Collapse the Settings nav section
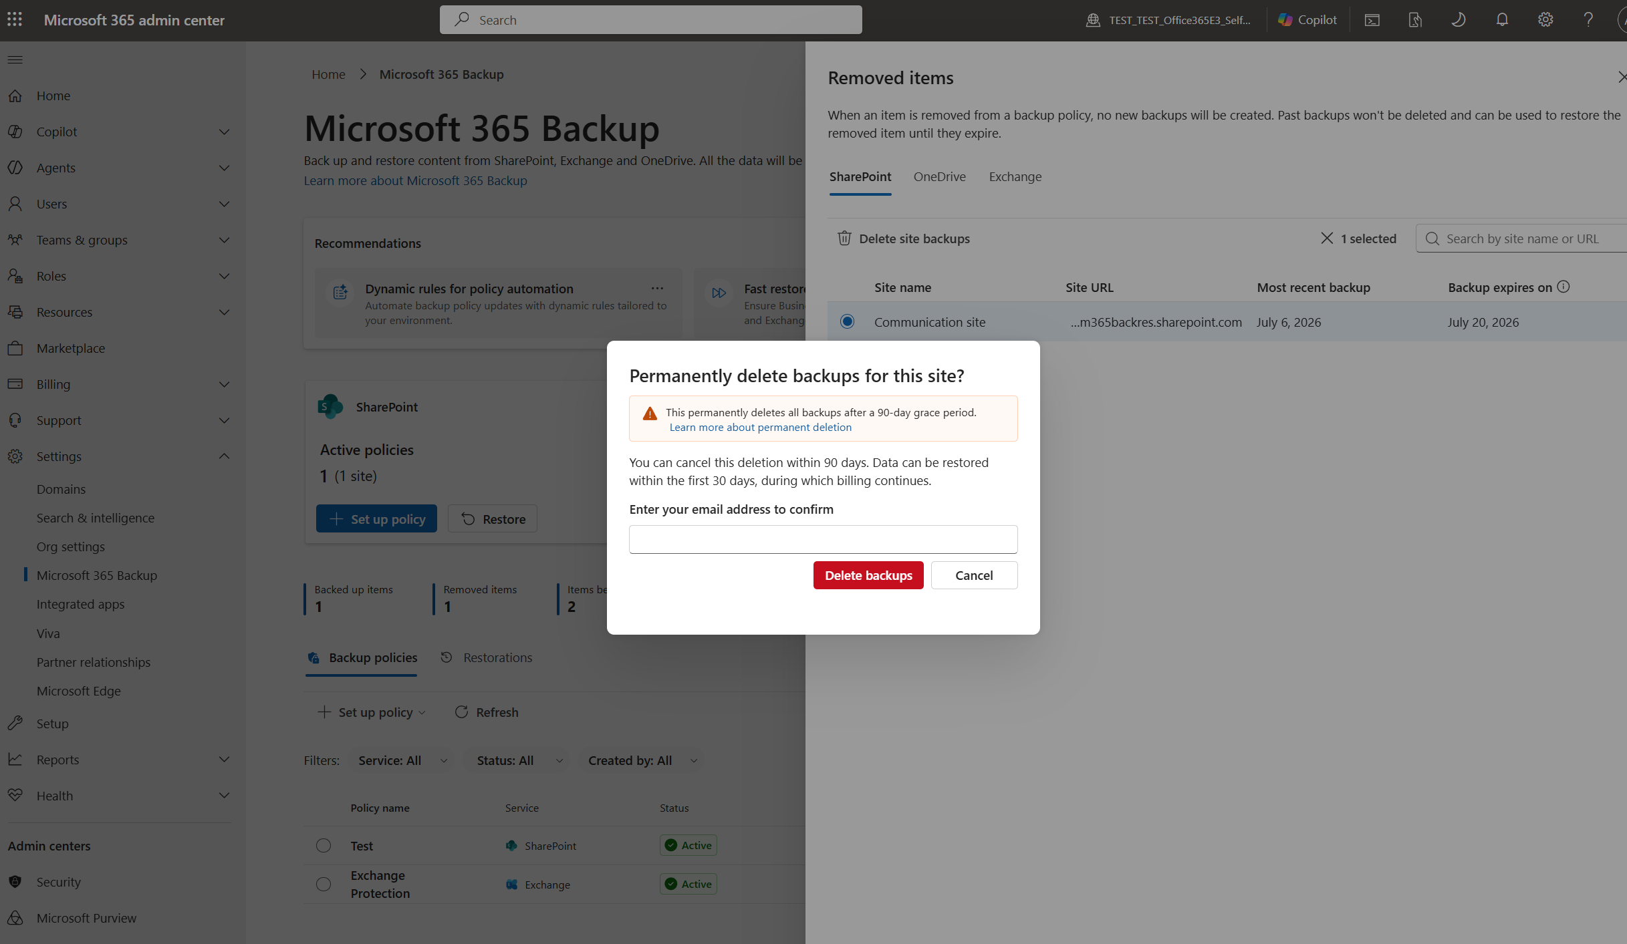1627x944 pixels. coord(225,457)
